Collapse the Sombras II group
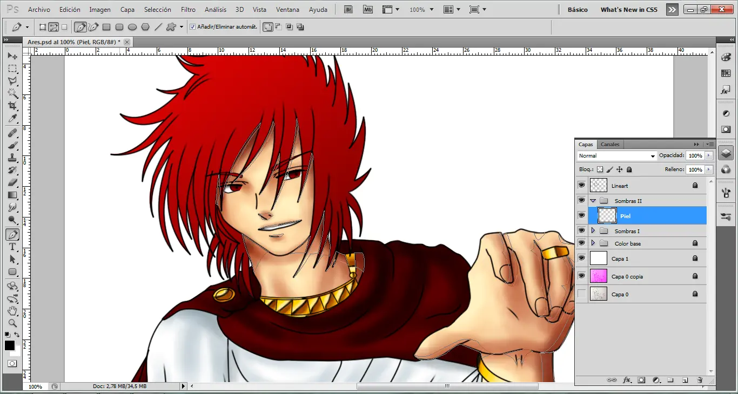This screenshot has height=394, width=738. (593, 201)
